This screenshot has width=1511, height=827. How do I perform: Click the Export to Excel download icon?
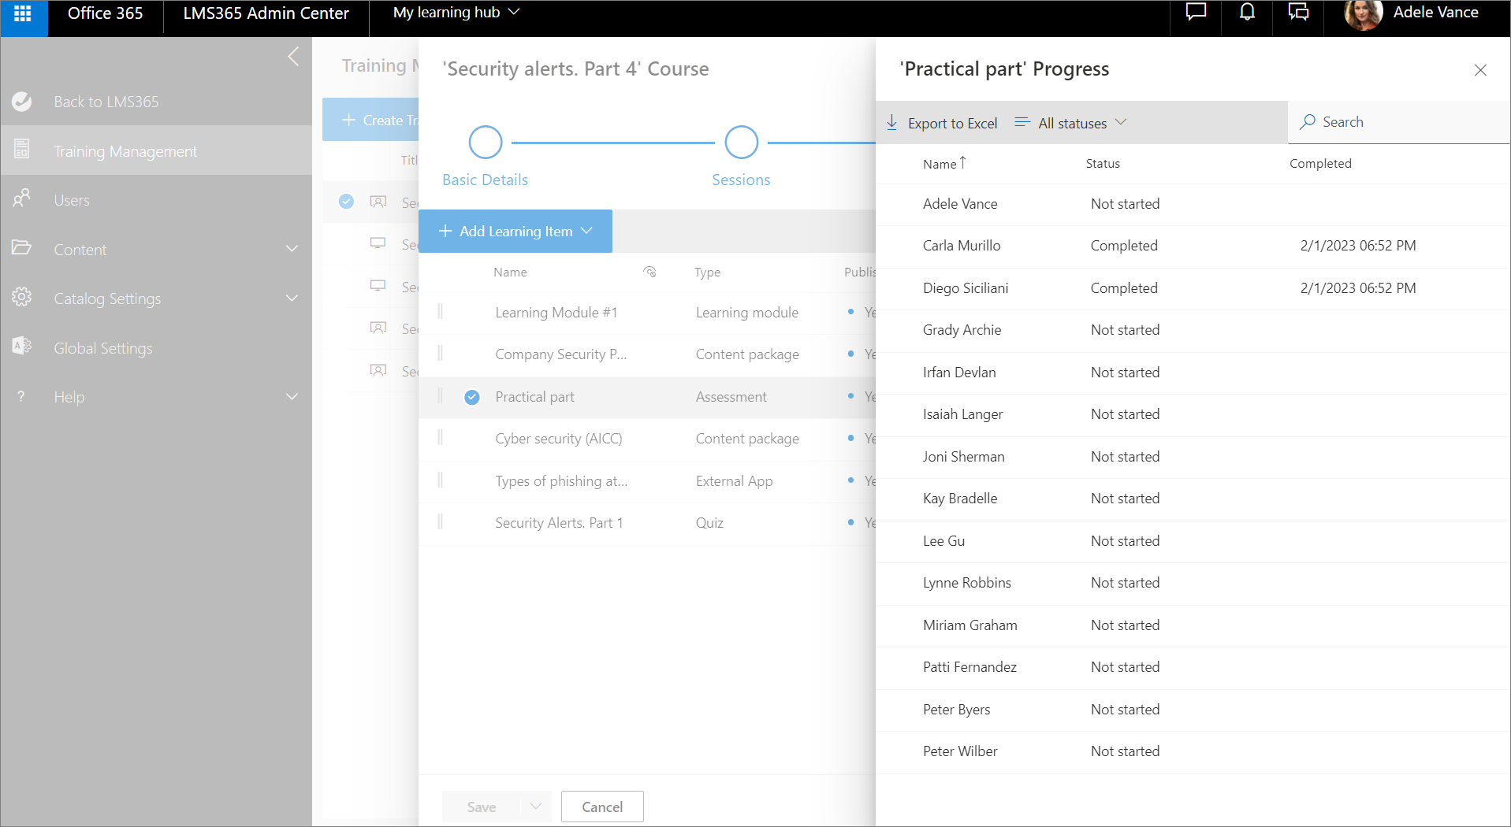892,123
